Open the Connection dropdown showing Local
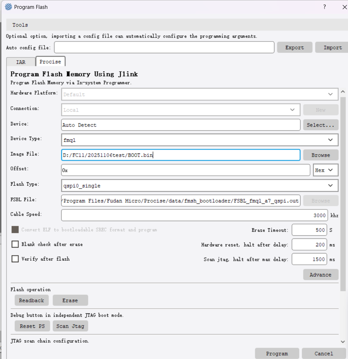The width and height of the screenshot is (348, 359). click(x=181, y=110)
